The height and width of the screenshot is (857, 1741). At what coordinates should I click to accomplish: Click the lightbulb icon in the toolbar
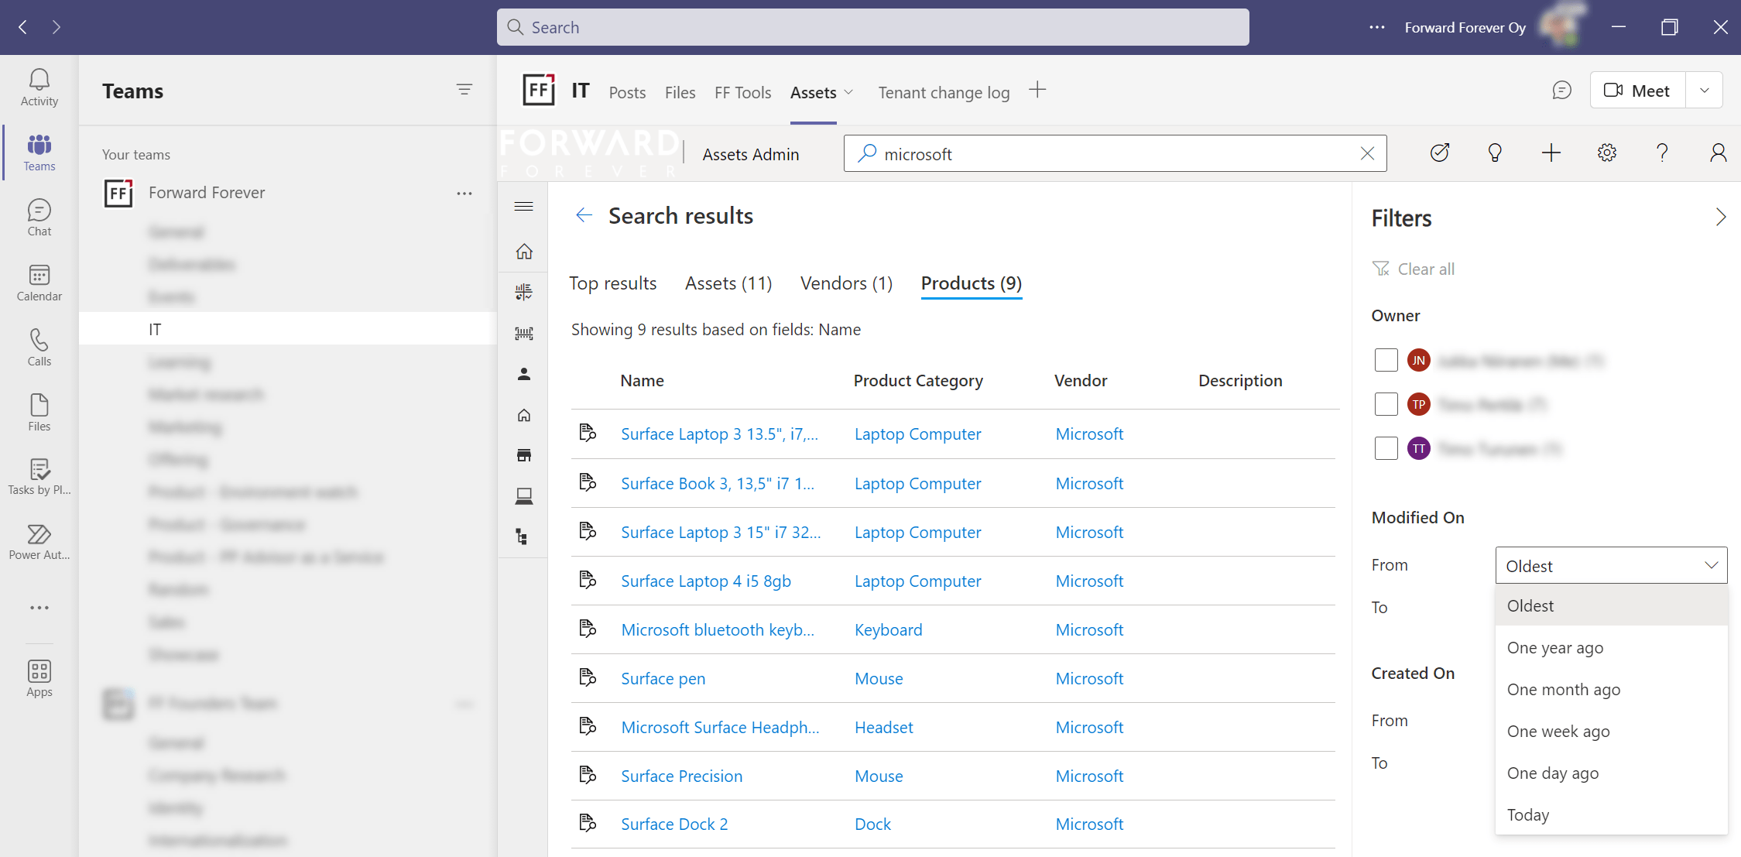pos(1495,153)
